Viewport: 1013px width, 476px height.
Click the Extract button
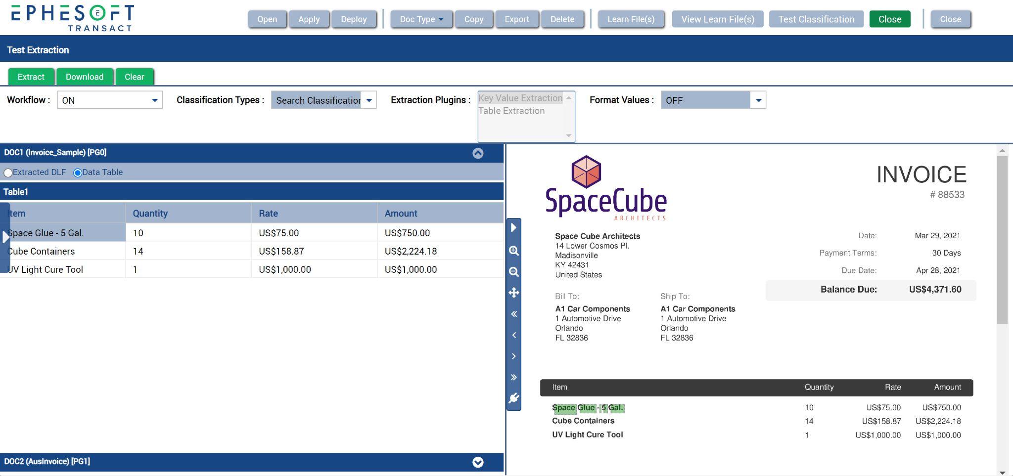(x=31, y=77)
